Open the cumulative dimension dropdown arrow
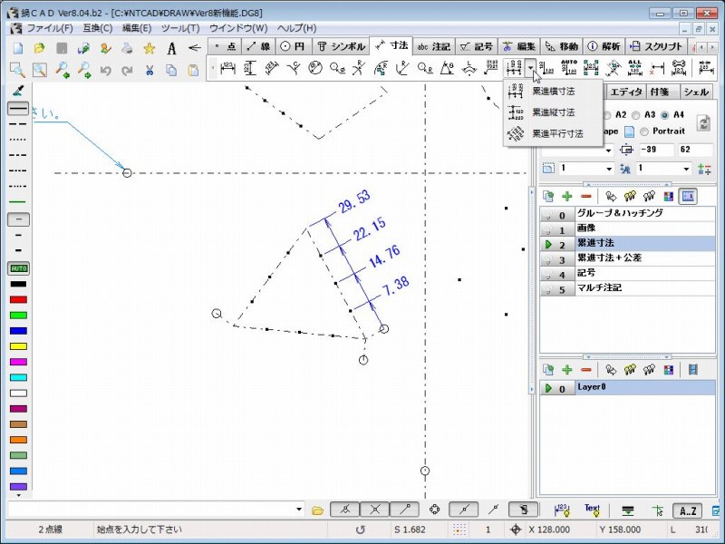This screenshot has width=725, height=544. 531,69
